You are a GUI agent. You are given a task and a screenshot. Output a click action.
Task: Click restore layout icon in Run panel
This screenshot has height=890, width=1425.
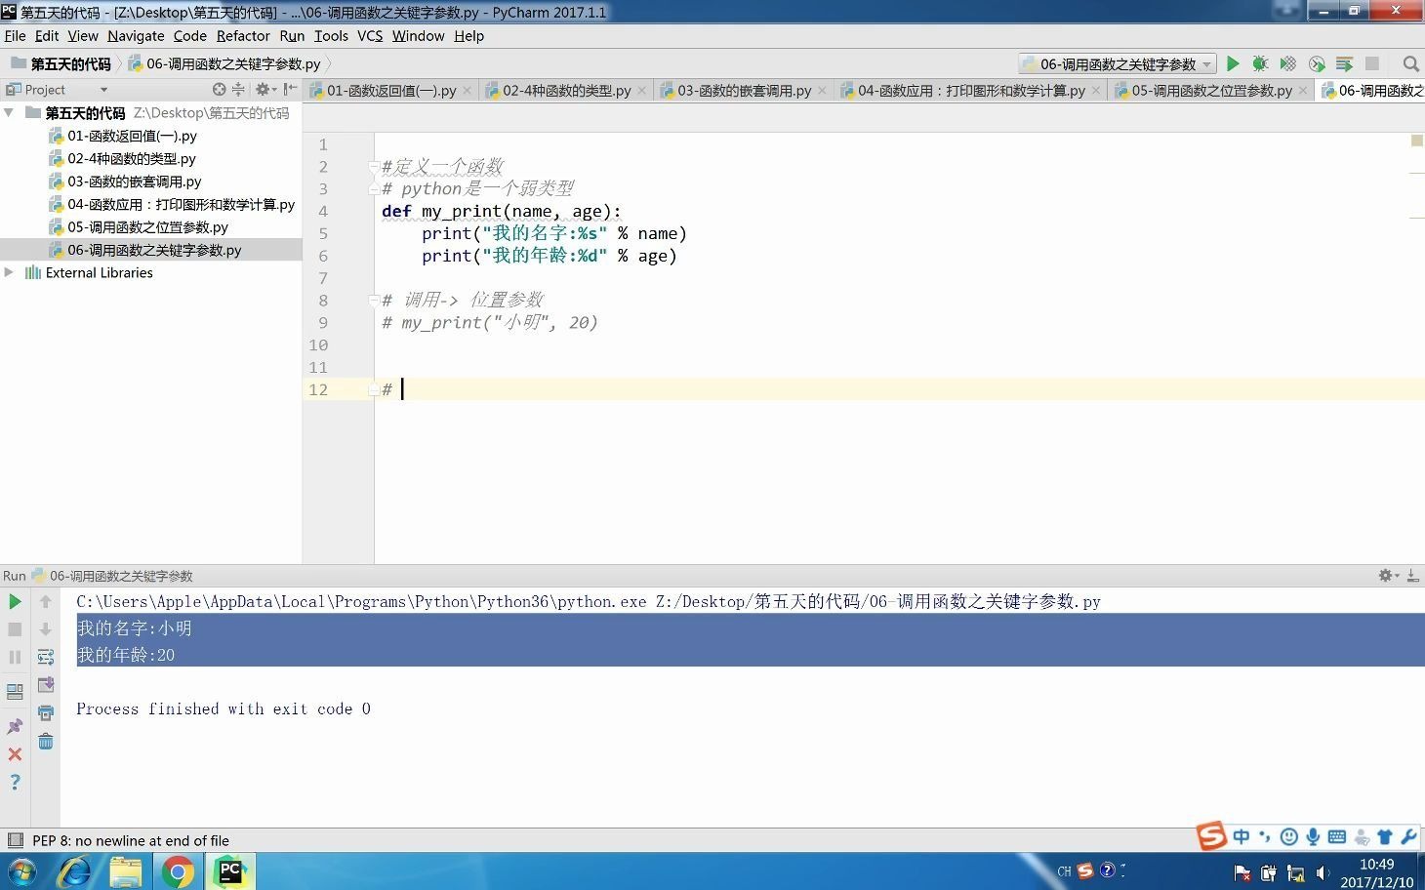coord(15,692)
